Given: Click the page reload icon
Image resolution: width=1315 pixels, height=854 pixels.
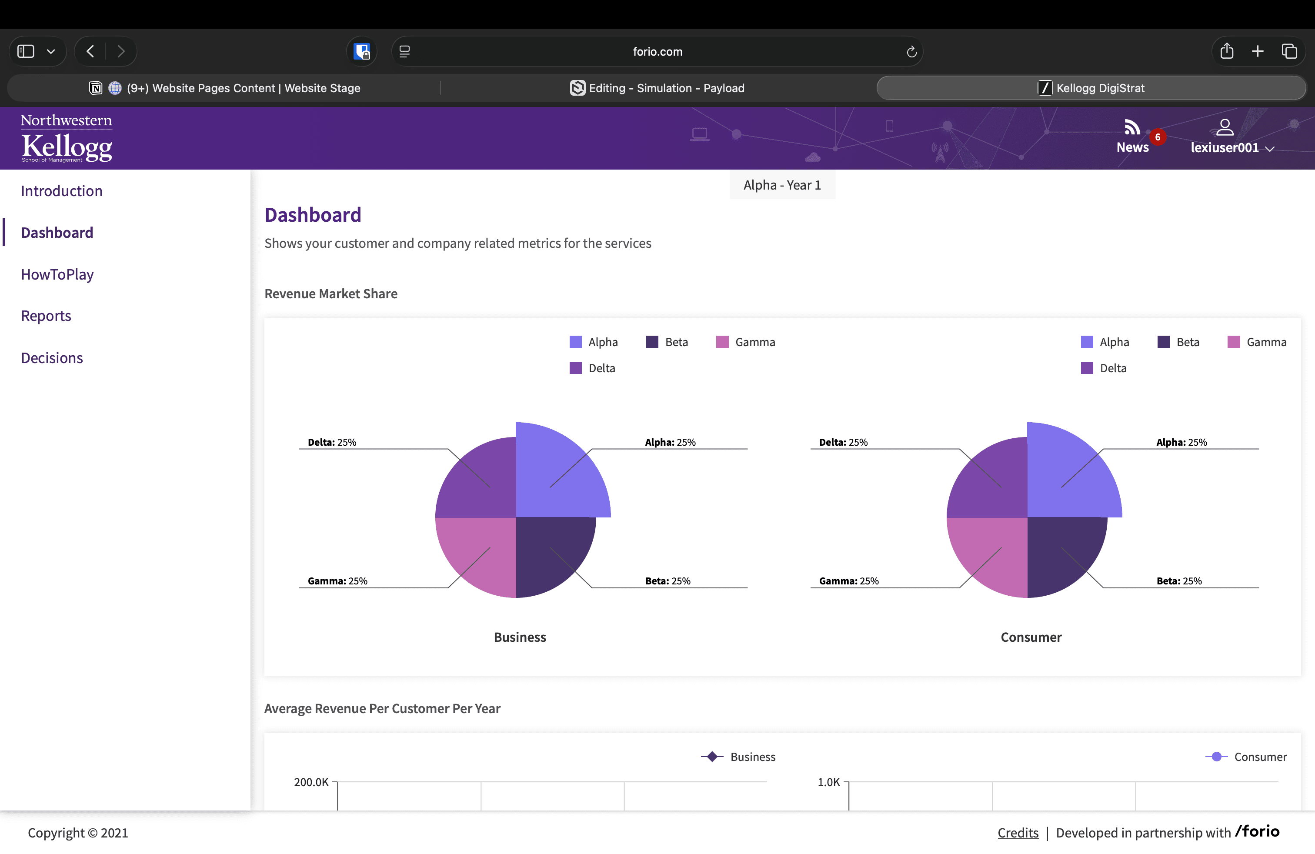Looking at the screenshot, I should (911, 52).
